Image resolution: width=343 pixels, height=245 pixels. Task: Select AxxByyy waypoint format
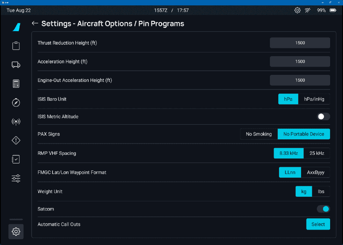(316, 172)
